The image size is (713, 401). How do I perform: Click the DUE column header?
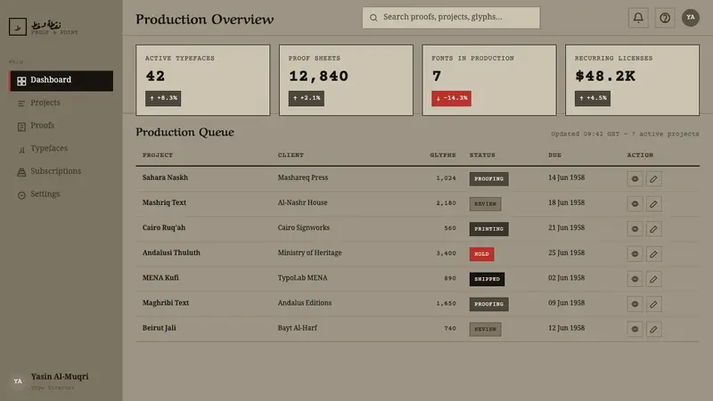pyautogui.click(x=554, y=155)
